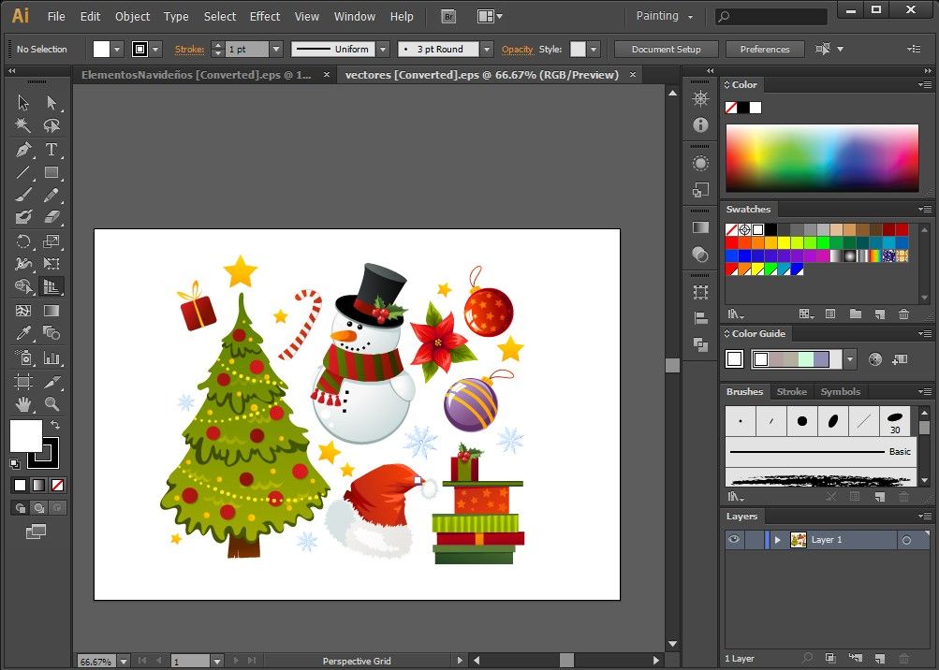Enable Draw Normal mode
939x670 pixels.
pos(21,508)
